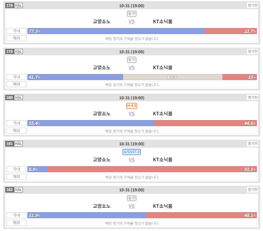Screen dimensions: 263x231
Task: Click the KBL league tag of match 178
Action: coord(18,6)
